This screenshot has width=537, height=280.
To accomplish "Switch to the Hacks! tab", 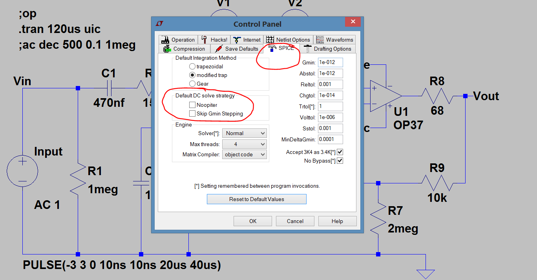I will 214,40.
